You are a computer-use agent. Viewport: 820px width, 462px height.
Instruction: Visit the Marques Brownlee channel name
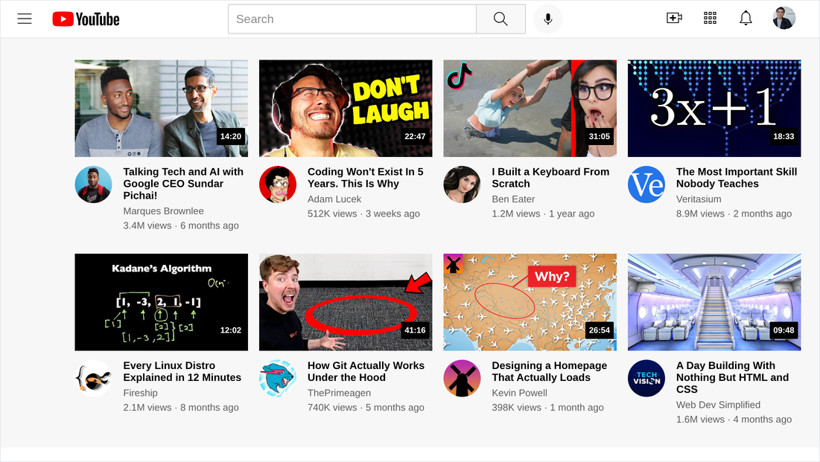(164, 211)
